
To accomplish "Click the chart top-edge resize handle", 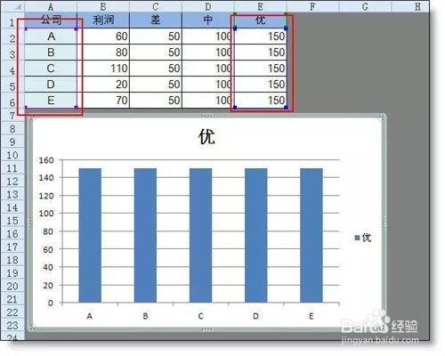I will pyautogui.click(x=206, y=116).
